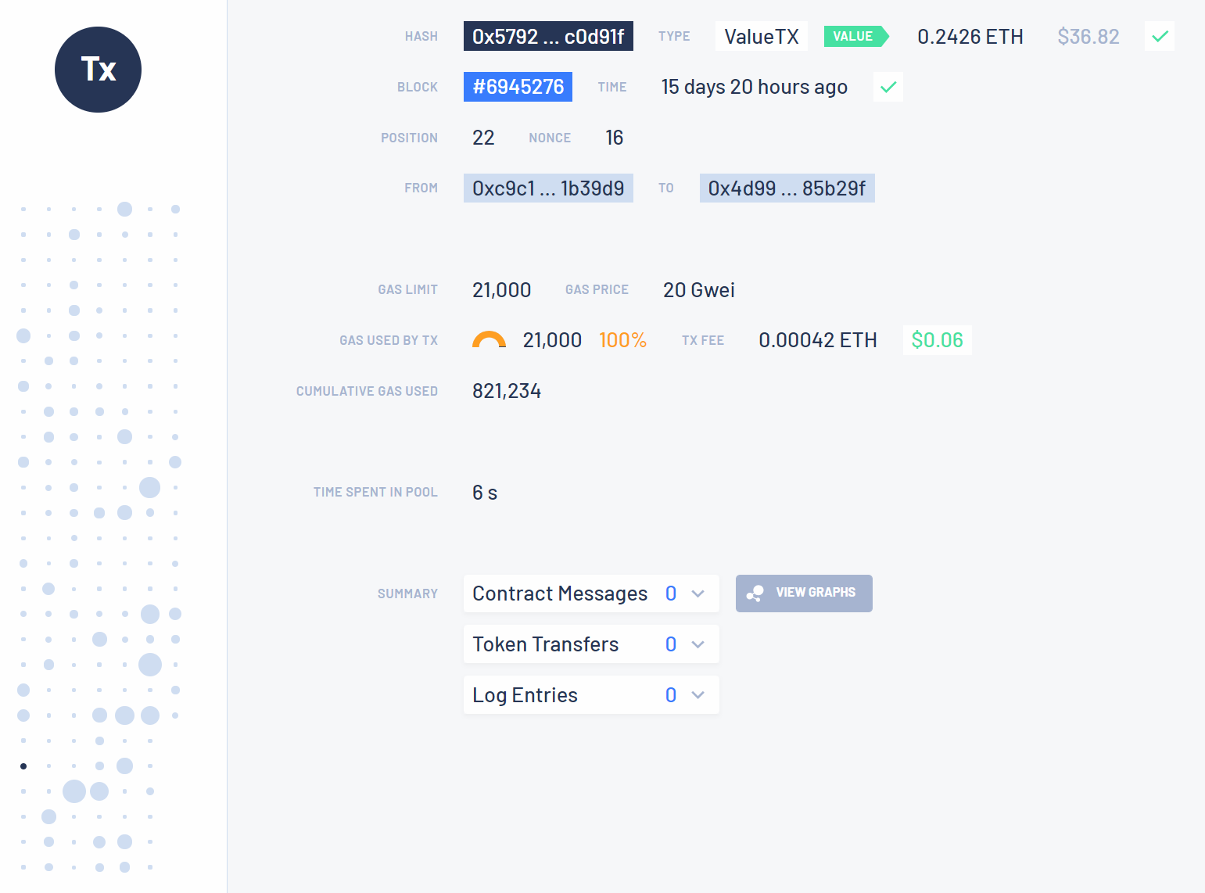Expand the Token Transfers chevron
The image size is (1205, 893).
[698, 644]
